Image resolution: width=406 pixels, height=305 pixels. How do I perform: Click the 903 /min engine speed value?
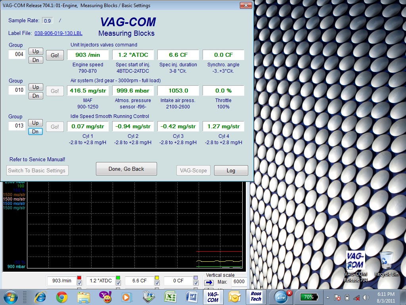coord(88,55)
